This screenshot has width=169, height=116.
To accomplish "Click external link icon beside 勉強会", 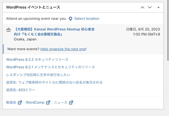I will pos(20,103).
